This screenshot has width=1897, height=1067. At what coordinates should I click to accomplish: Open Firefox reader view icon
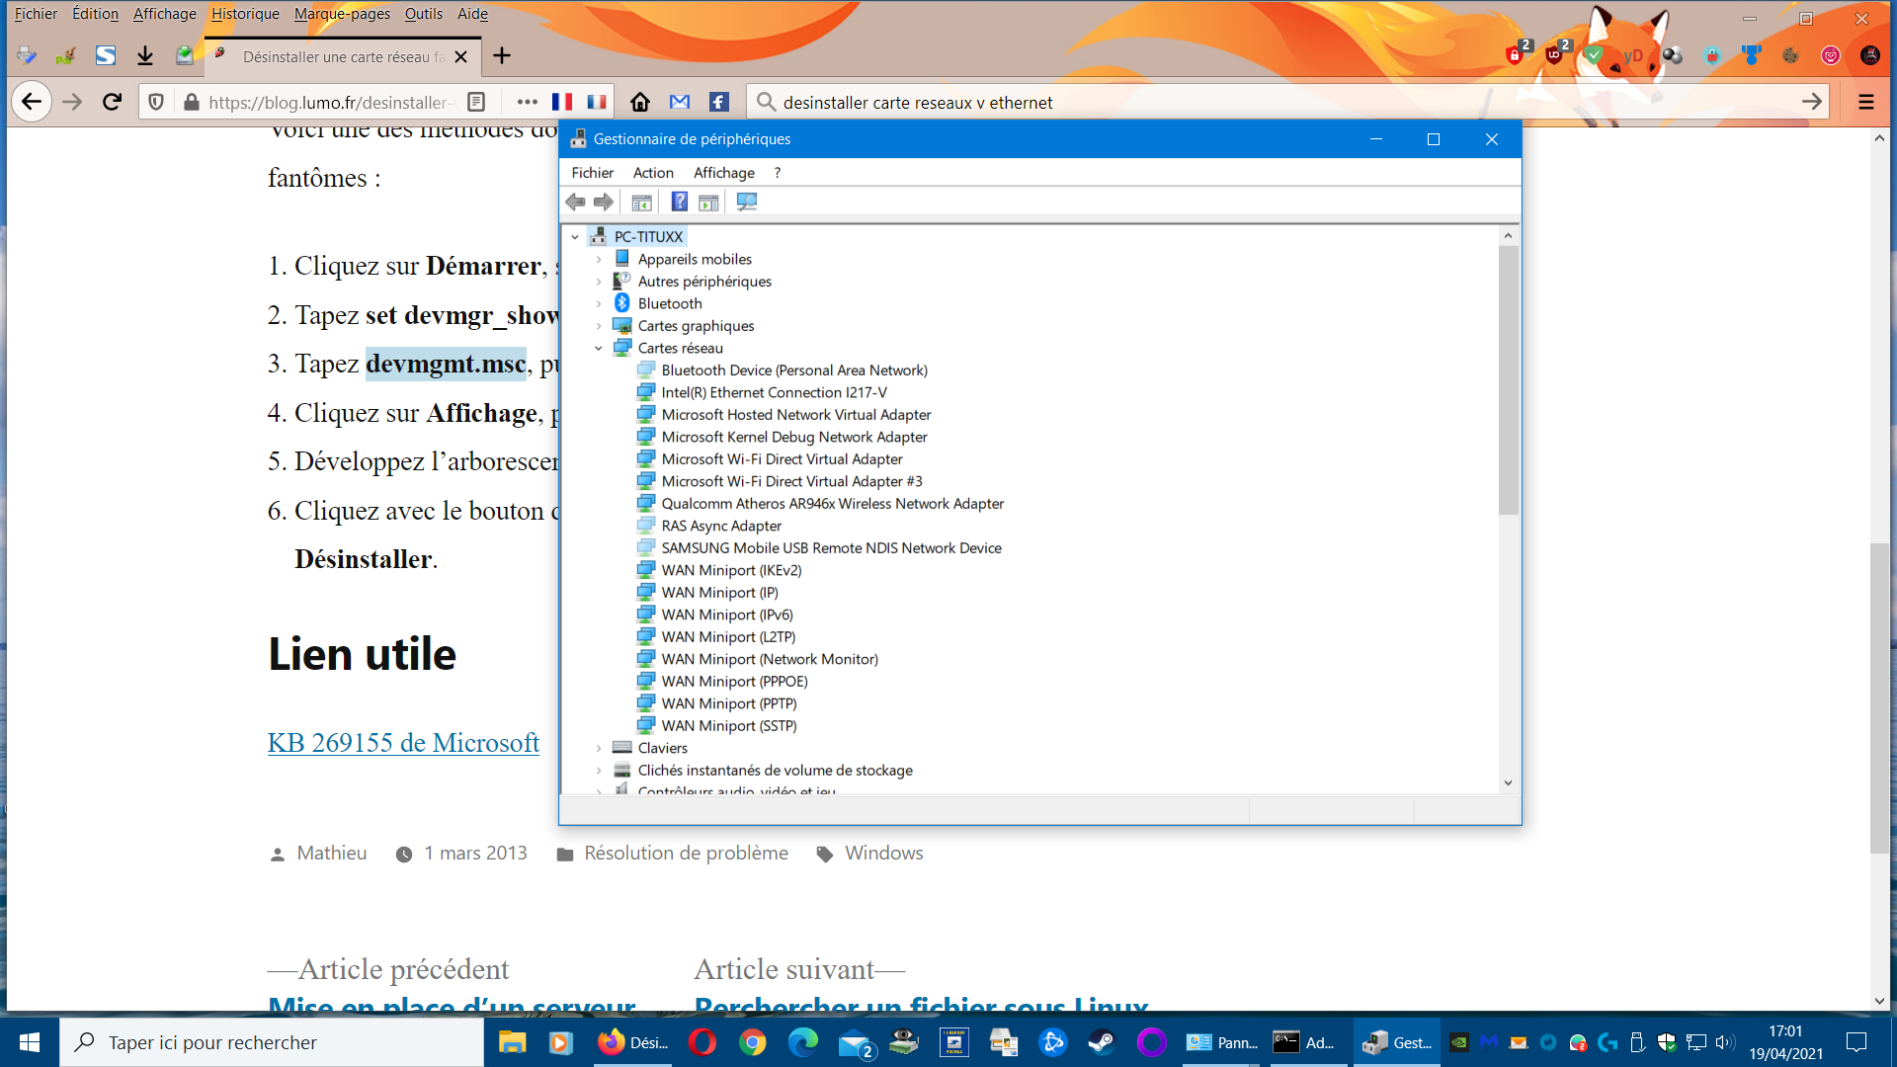476,102
